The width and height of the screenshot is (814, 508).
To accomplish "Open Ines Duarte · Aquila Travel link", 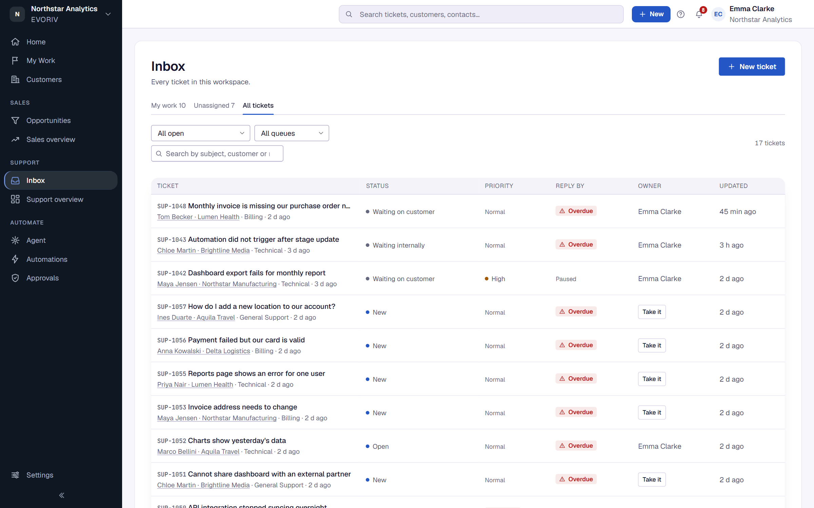I will (x=196, y=317).
